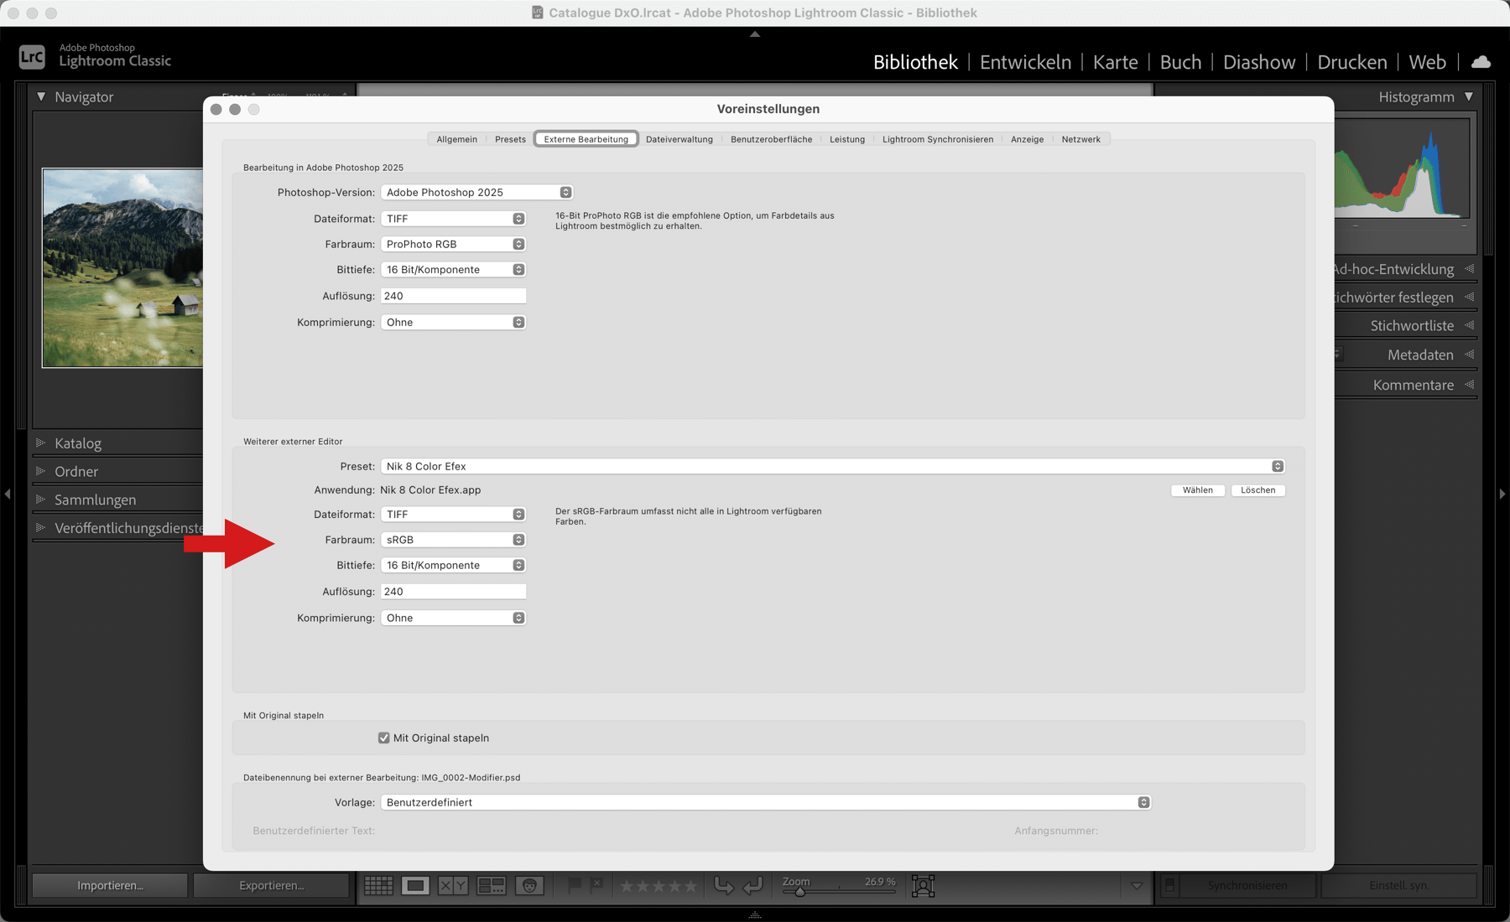1510x922 pixels.
Task: Switch to Presets tab
Action: tap(510, 139)
